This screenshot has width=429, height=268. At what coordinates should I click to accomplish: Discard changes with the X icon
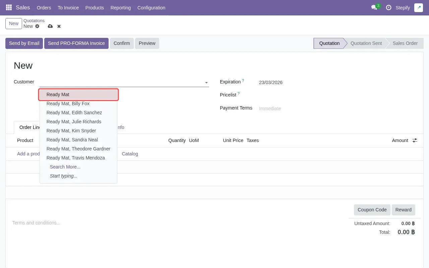(x=59, y=26)
